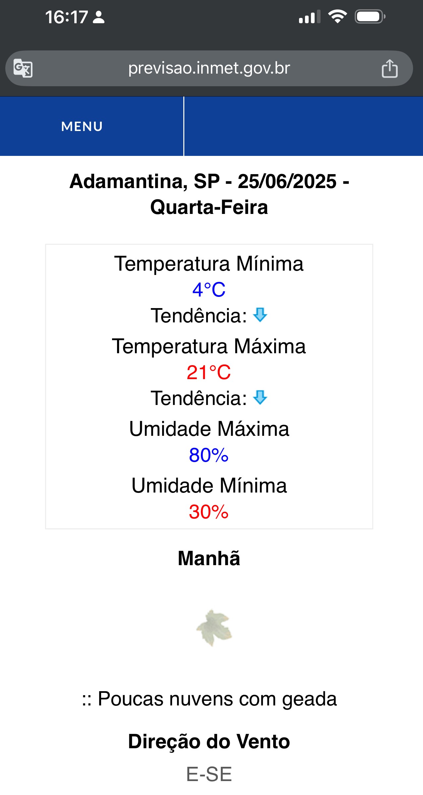The height and width of the screenshot is (795, 423).
Task: Tap the 16:17 clock in status bar
Action: pos(67,17)
